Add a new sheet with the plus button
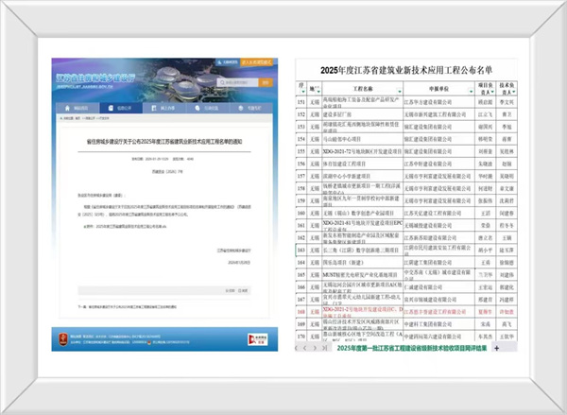Screen dimensions: 567x415 point(497,348)
